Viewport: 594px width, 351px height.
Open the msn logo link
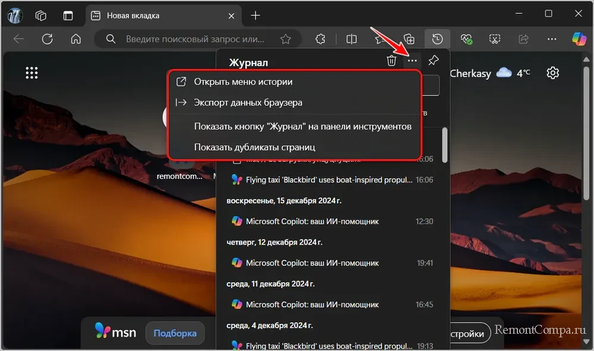coord(115,331)
